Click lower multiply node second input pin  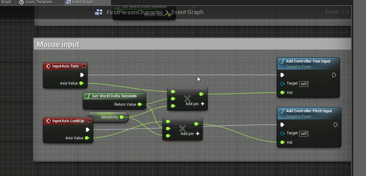pos(168,129)
